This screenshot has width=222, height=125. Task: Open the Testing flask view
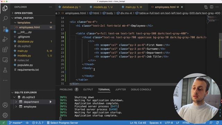click(x=5, y=70)
